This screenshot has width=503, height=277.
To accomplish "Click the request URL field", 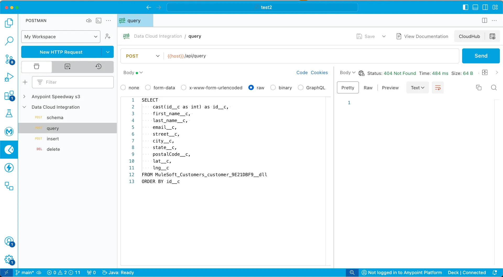I will [311, 56].
